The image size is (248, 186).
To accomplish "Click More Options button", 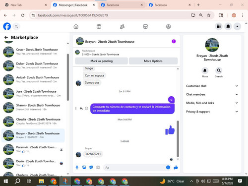I will point(153,61).
